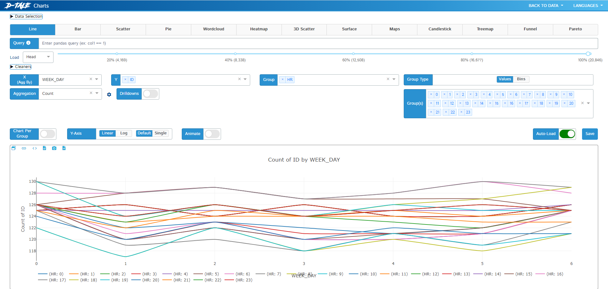Copy the chart link icon
Image resolution: width=608 pixels, height=289 pixels.
(24, 148)
